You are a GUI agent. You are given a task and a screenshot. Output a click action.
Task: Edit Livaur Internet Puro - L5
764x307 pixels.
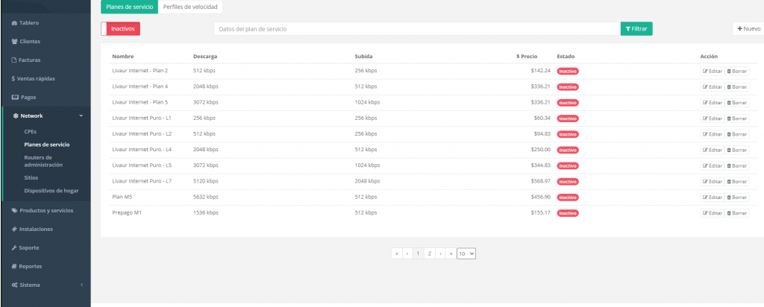713,166
